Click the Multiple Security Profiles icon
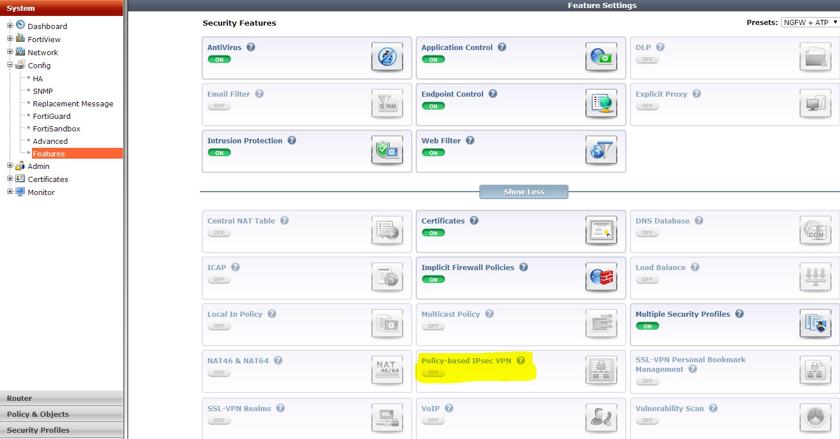Viewport: 840px width, 439px height. (816, 324)
